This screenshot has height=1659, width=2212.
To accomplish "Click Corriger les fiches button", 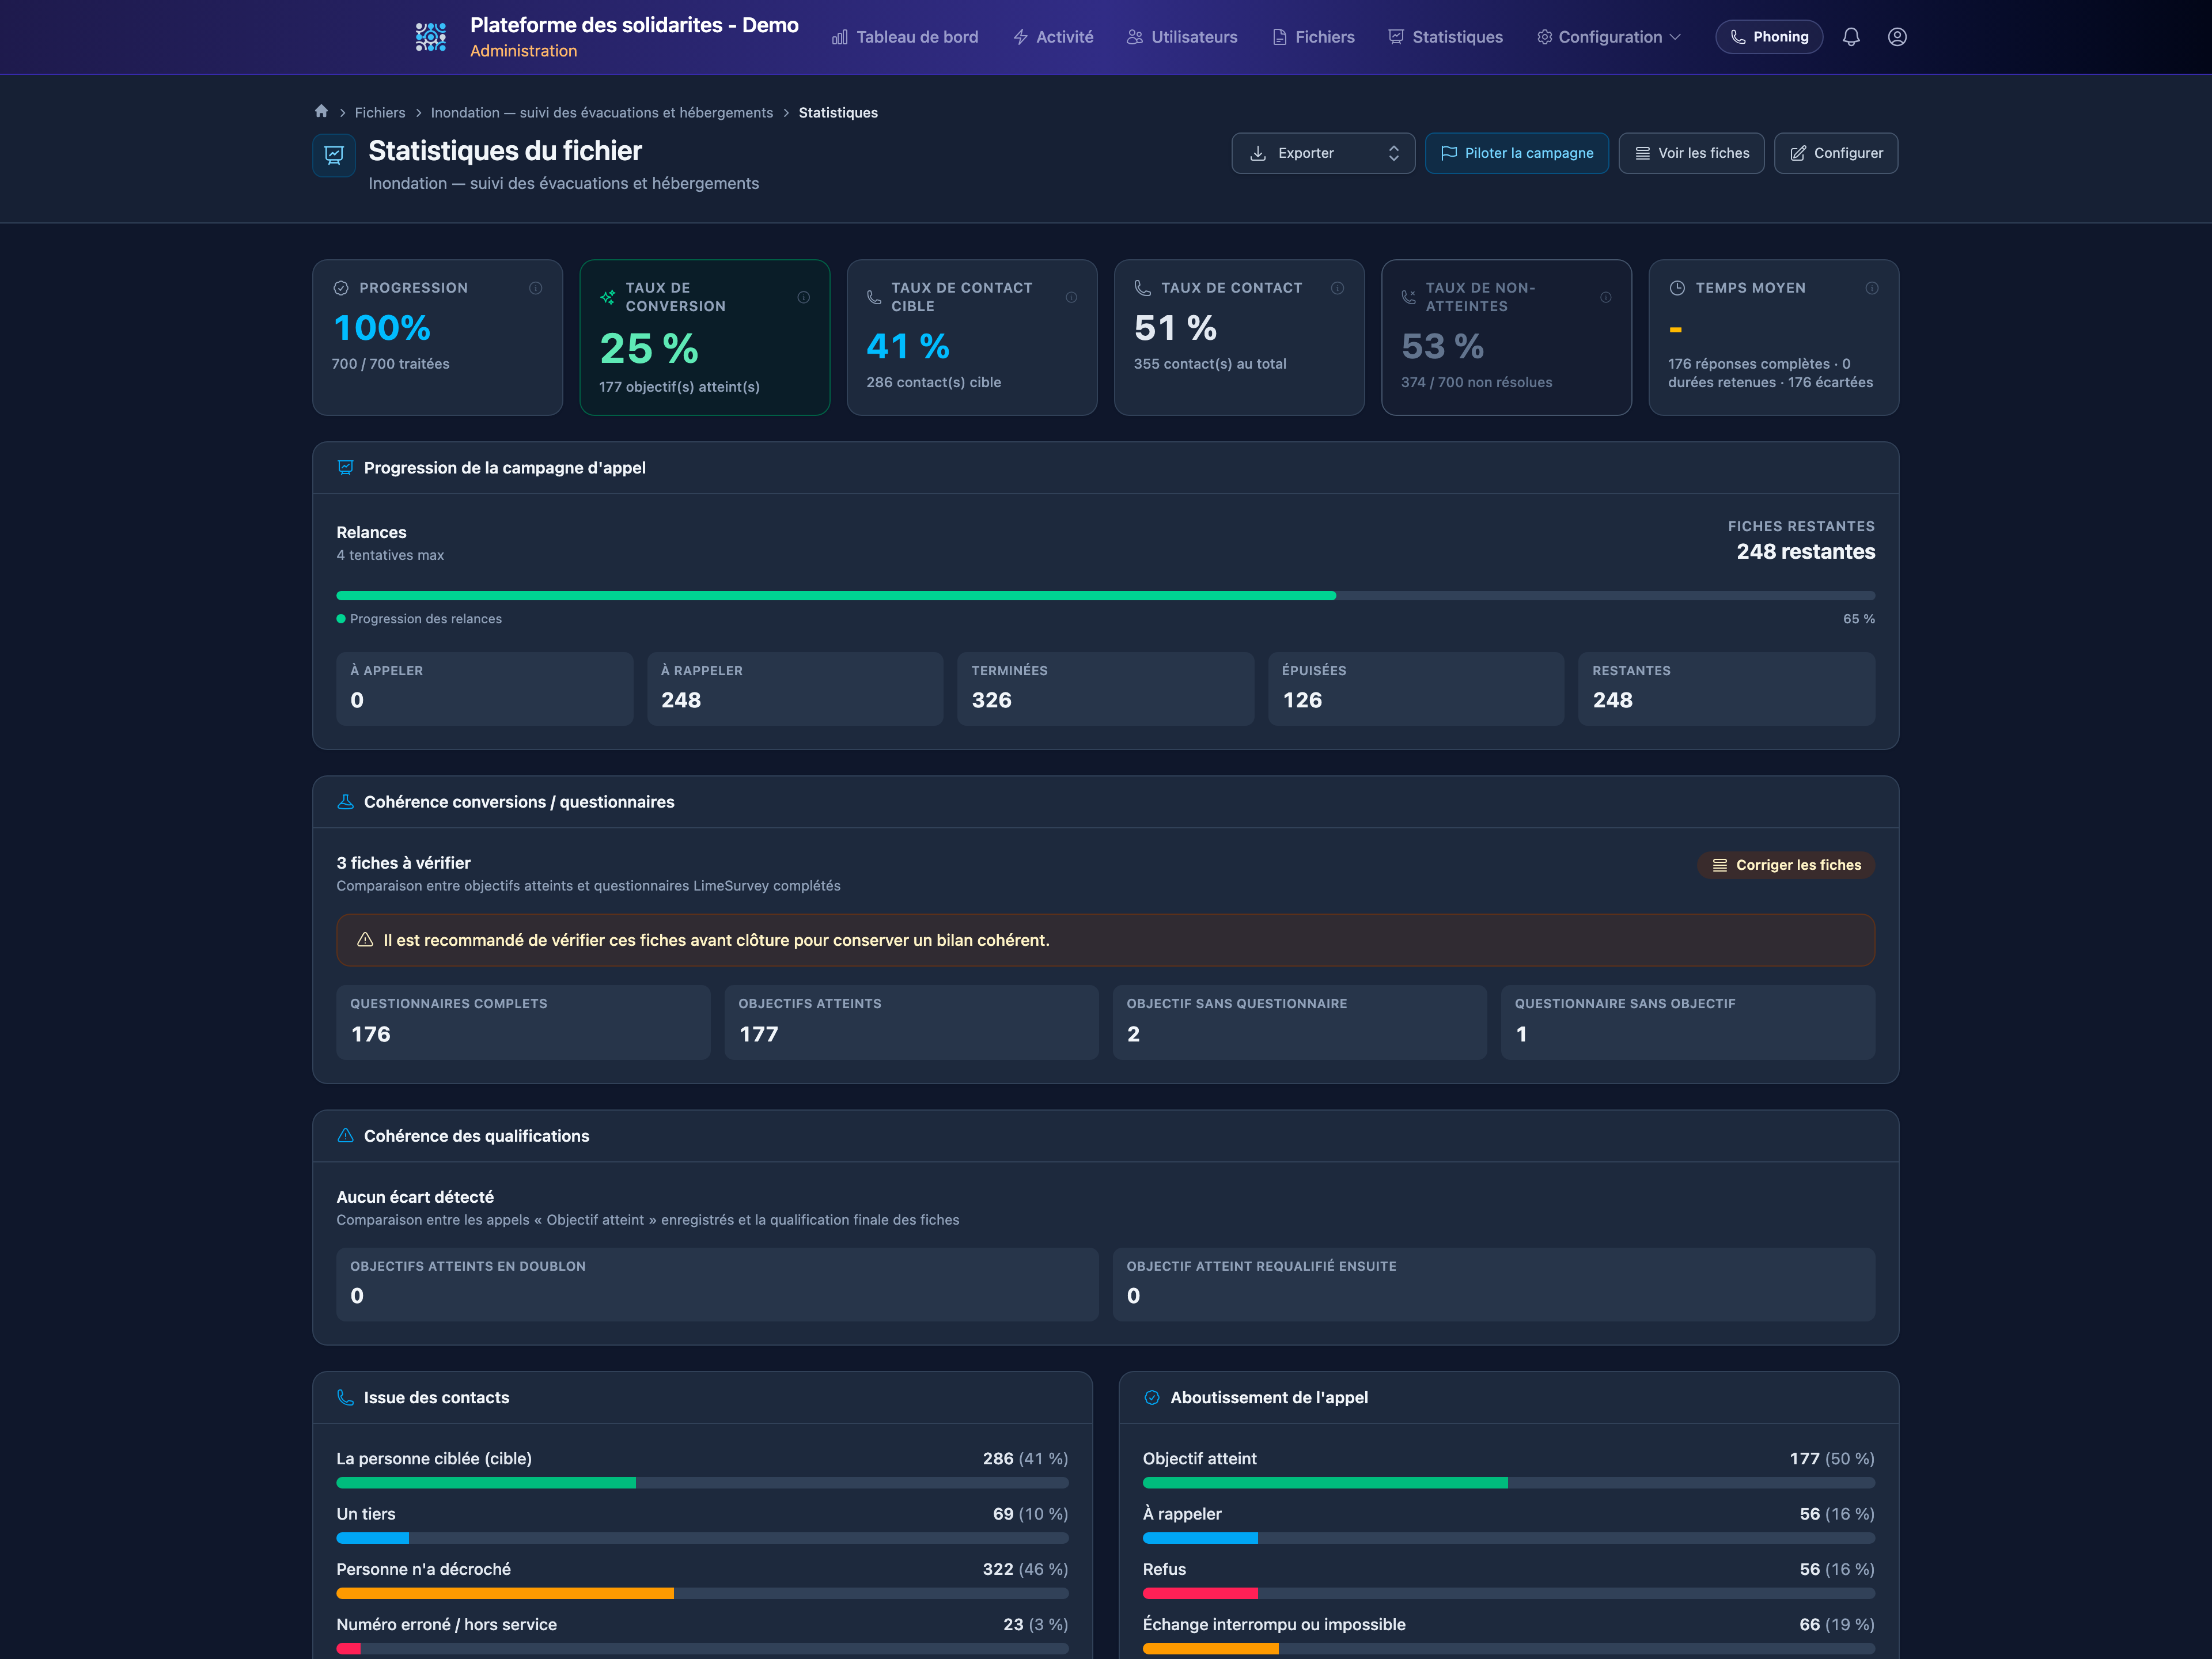I will click(1786, 865).
